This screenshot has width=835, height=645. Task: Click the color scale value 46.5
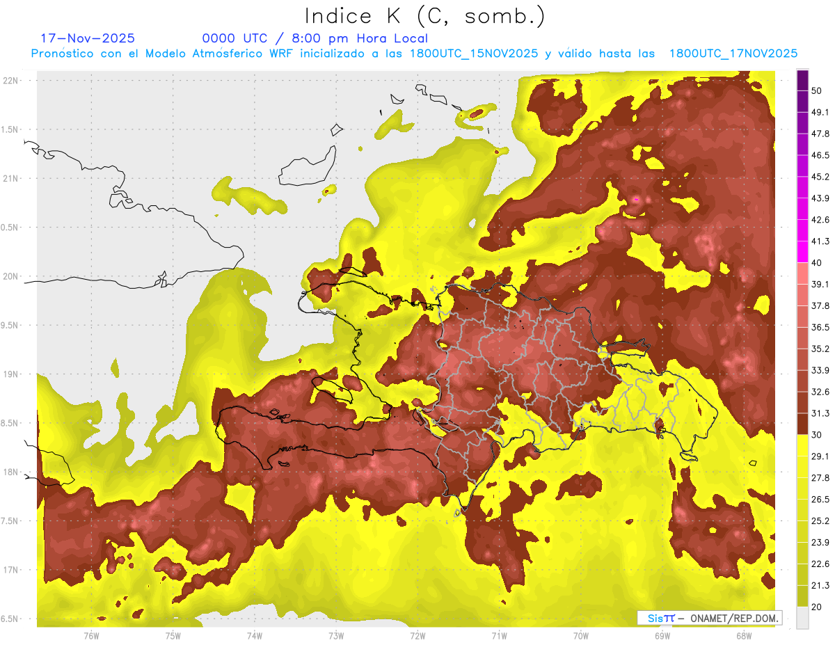(820, 155)
